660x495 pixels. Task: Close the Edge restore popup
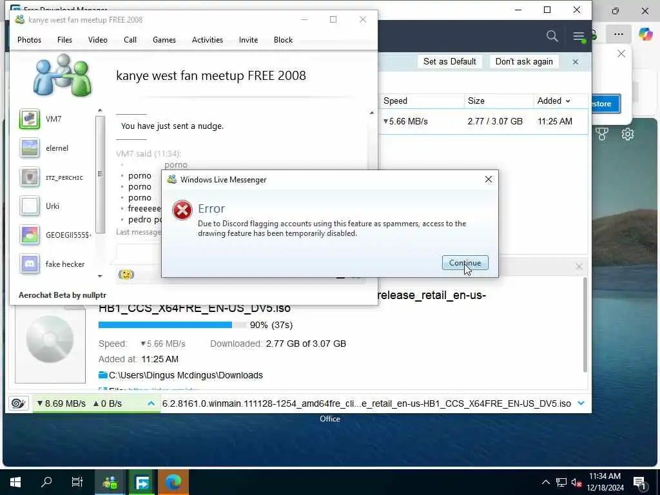(621, 53)
